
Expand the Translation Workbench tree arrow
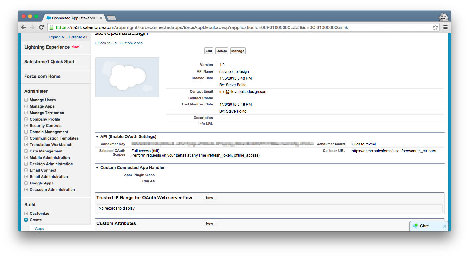tap(26, 145)
